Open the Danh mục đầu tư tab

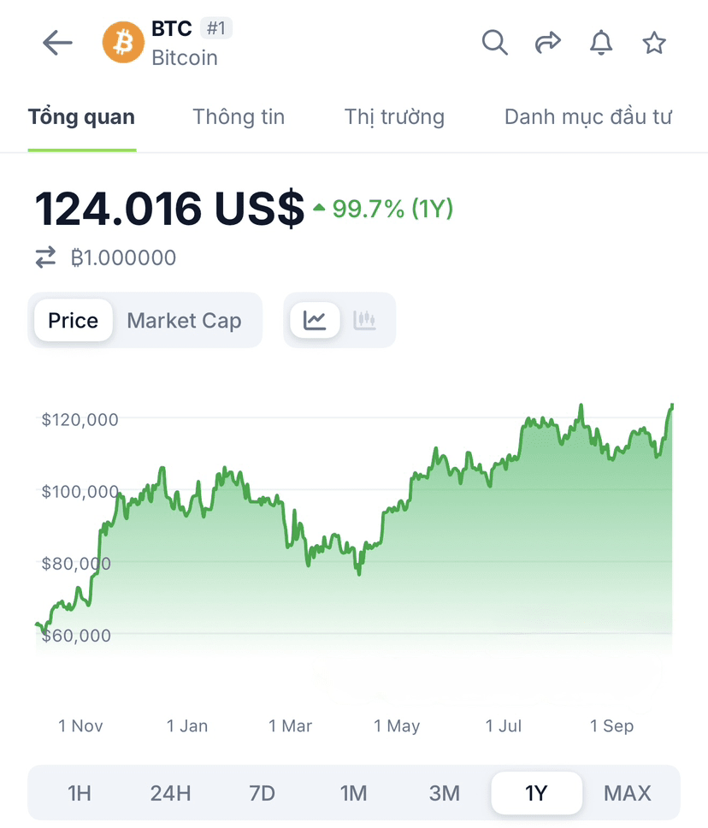pyautogui.click(x=587, y=117)
